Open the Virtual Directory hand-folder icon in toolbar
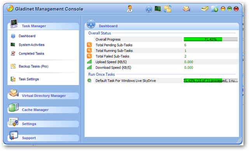This screenshot has height=151, width=249. [186, 9]
